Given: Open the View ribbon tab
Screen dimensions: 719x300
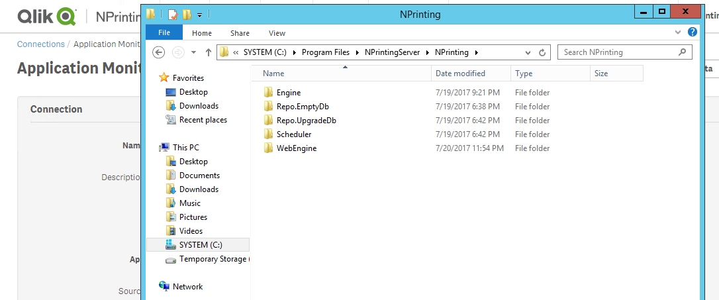Looking at the screenshot, I should [277, 33].
